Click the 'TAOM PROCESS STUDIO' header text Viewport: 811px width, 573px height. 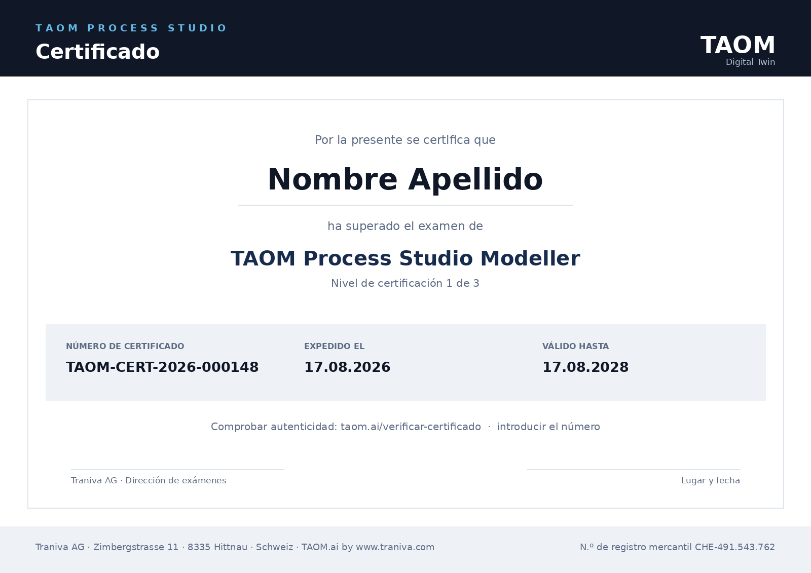click(x=131, y=28)
